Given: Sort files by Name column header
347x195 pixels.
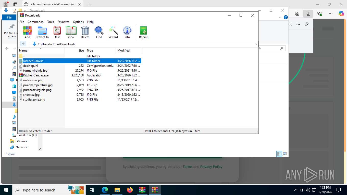Looking at the screenshot, I should [x=41, y=51].
